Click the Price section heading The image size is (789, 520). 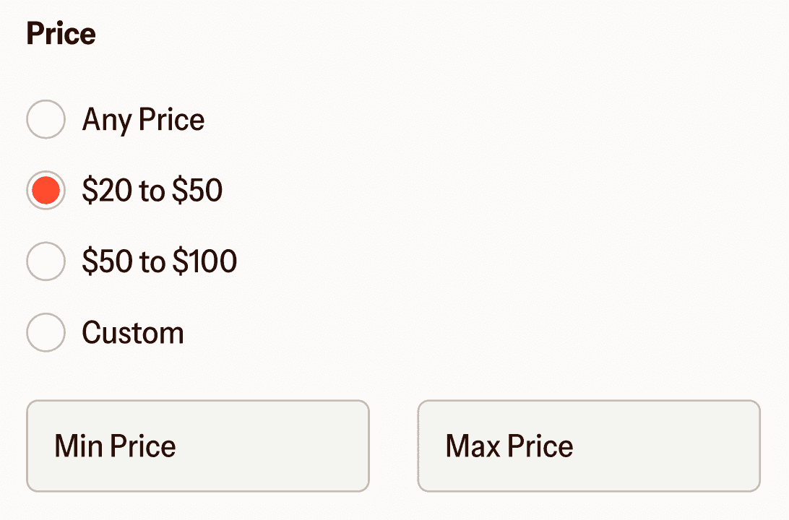[x=61, y=34]
